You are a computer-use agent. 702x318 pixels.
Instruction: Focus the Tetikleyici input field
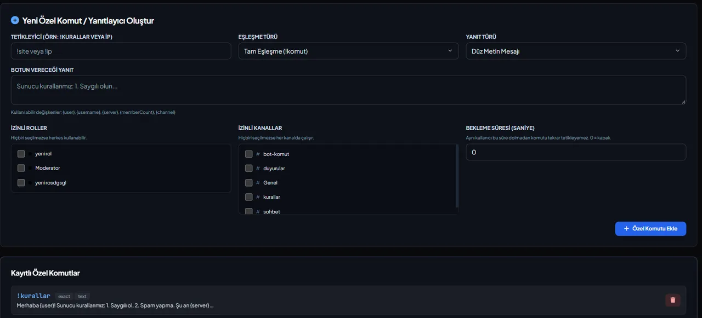(x=121, y=51)
